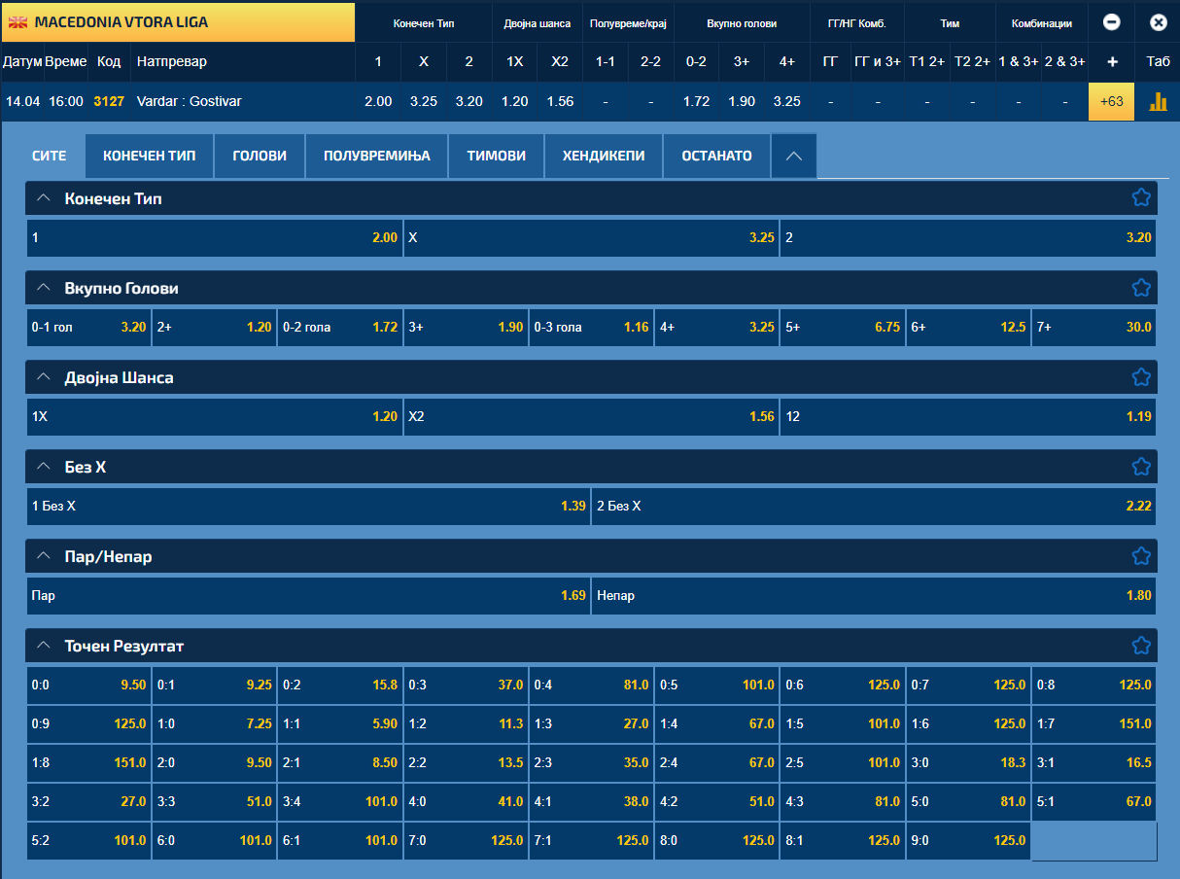1180x879 pixels.
Task: Pick away win 2 at 3.20
Action: [968, 237]
